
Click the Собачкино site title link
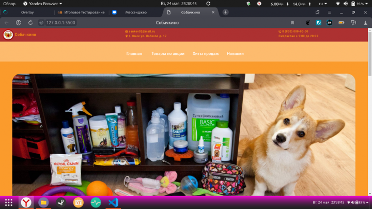pyautogui.click(x=25, y=35)
